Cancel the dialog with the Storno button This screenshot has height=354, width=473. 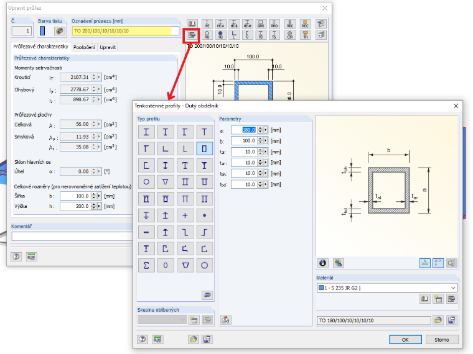point(442,339)
